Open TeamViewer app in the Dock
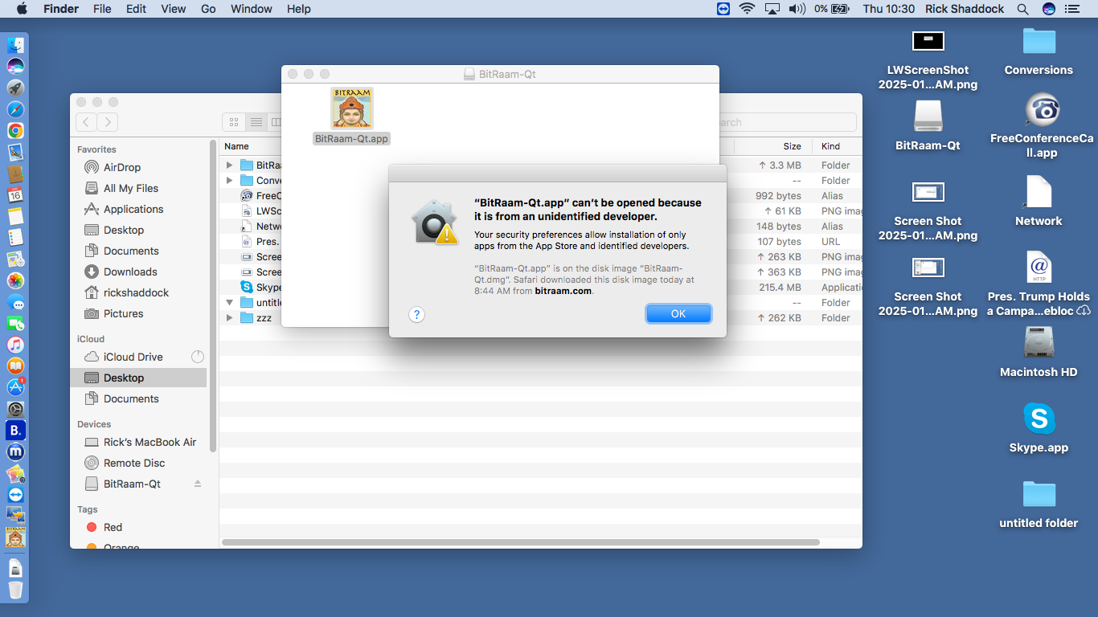Viewport: 1098px width, 617px height. (15, 495)
